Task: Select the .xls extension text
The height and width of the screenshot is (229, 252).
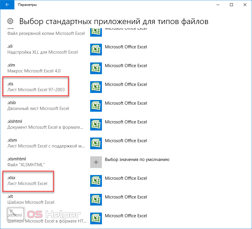Action: 10,84
